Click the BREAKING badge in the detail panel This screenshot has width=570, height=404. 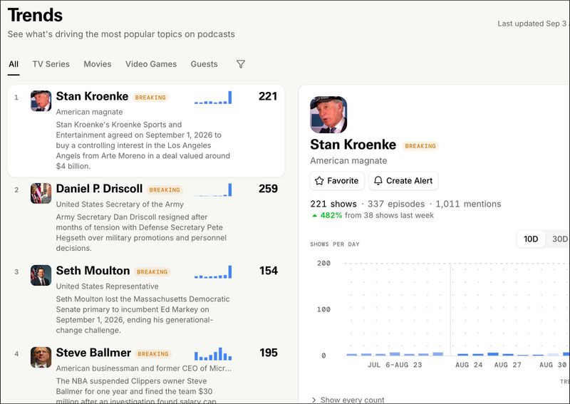click(x=420, y=146)
